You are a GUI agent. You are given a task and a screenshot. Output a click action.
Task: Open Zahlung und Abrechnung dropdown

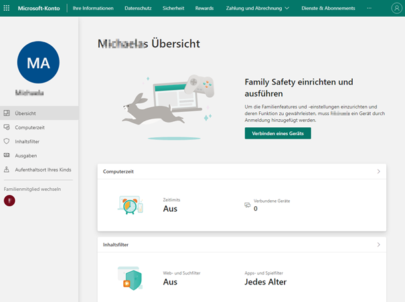(x=257, y=8)
